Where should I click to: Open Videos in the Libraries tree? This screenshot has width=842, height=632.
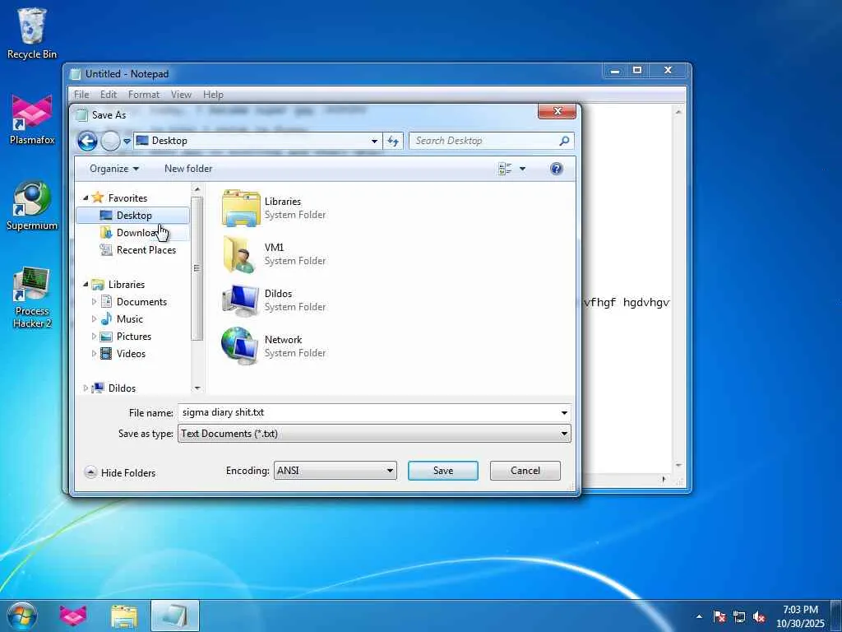(123, 353)
